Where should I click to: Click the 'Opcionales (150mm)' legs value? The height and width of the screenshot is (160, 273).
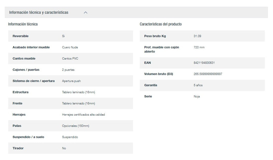[x=75, y=126]
